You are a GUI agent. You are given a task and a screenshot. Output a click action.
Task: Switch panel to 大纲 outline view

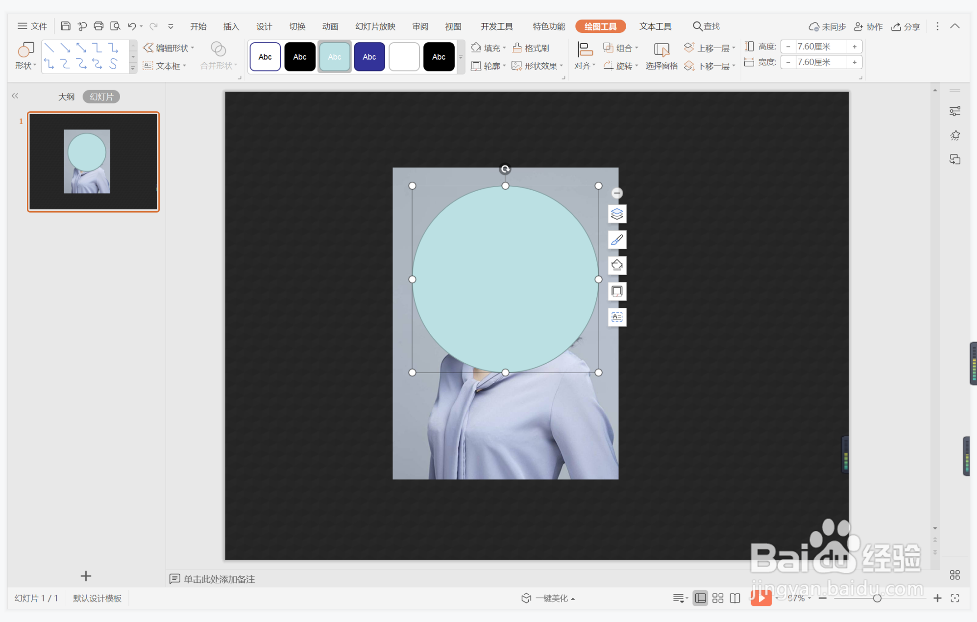coord(66,97)
